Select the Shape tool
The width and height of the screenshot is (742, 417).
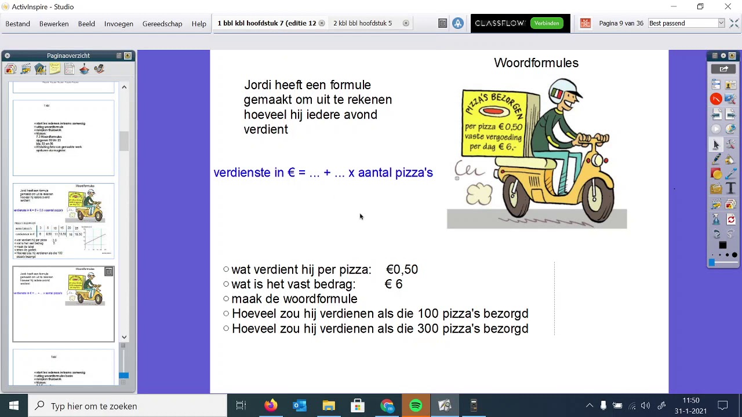point(716,174)
